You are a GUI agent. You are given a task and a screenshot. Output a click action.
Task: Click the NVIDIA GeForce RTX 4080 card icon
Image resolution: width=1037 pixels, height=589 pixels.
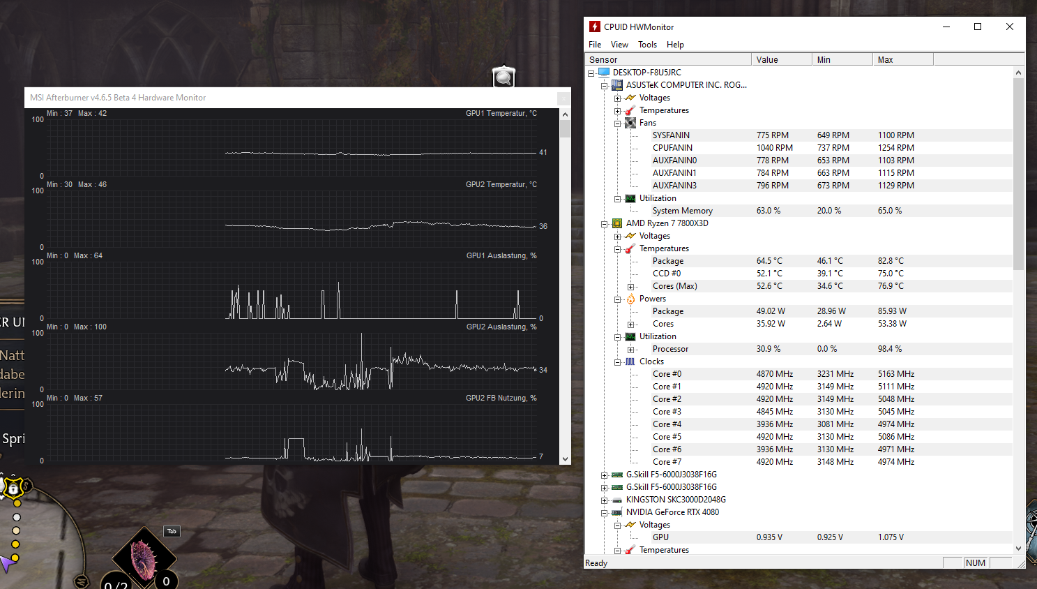616,512
